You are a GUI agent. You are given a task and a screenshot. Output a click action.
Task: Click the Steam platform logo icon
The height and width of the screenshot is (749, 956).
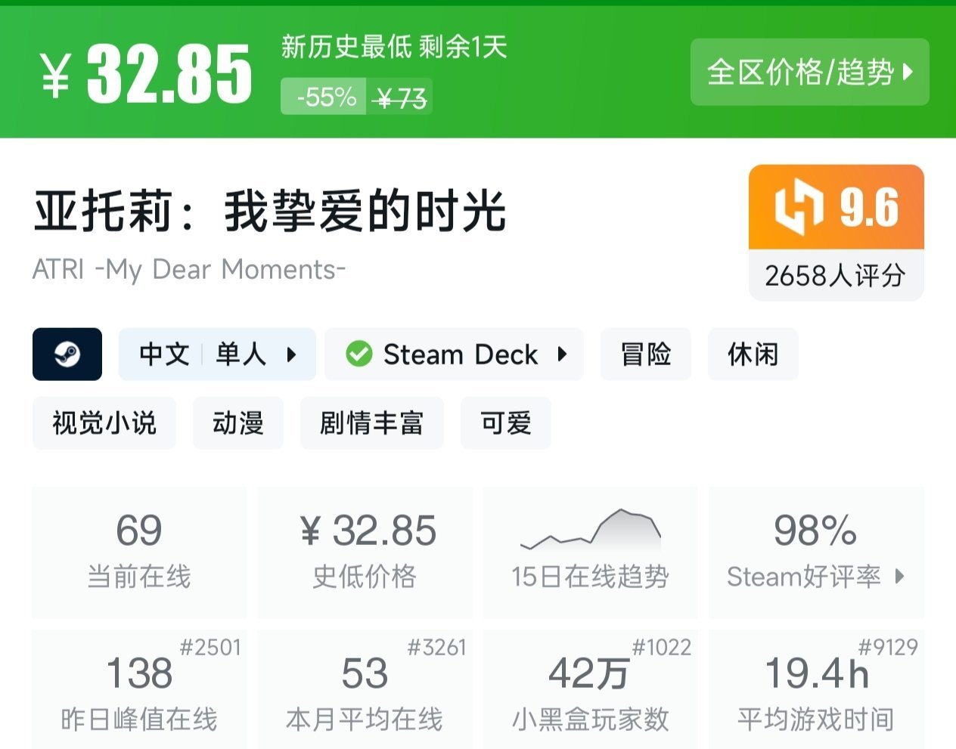pyautogui.click(x=67, y=354)
